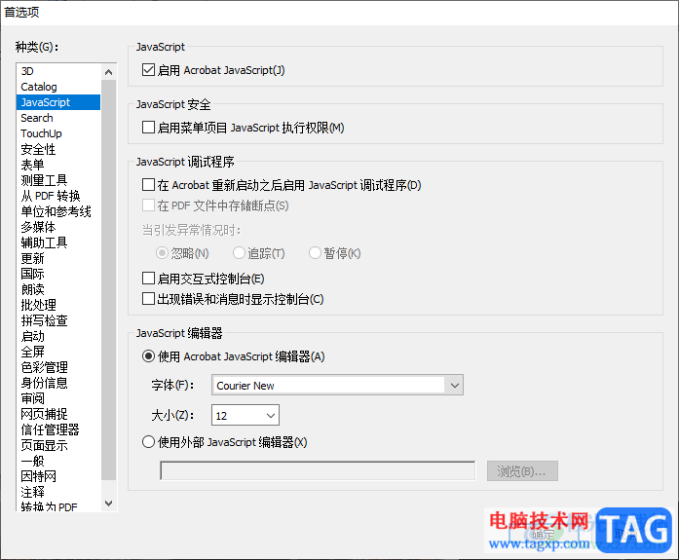
Task: Enable 启用交互式控制台 checkbox
Action: (x=148, y=279)
